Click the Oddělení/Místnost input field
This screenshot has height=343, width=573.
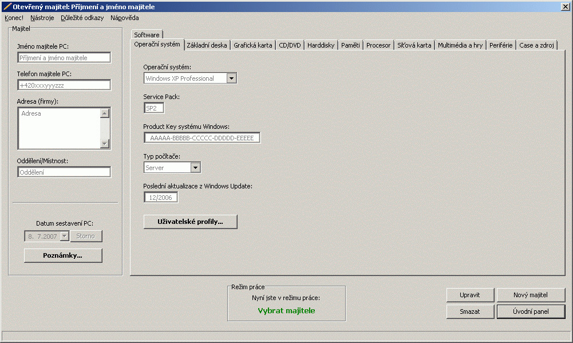click(x=64, y=172)
